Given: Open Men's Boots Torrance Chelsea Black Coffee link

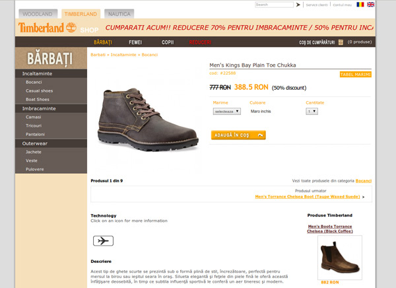Looking at the screenshot, I should 330,229.
